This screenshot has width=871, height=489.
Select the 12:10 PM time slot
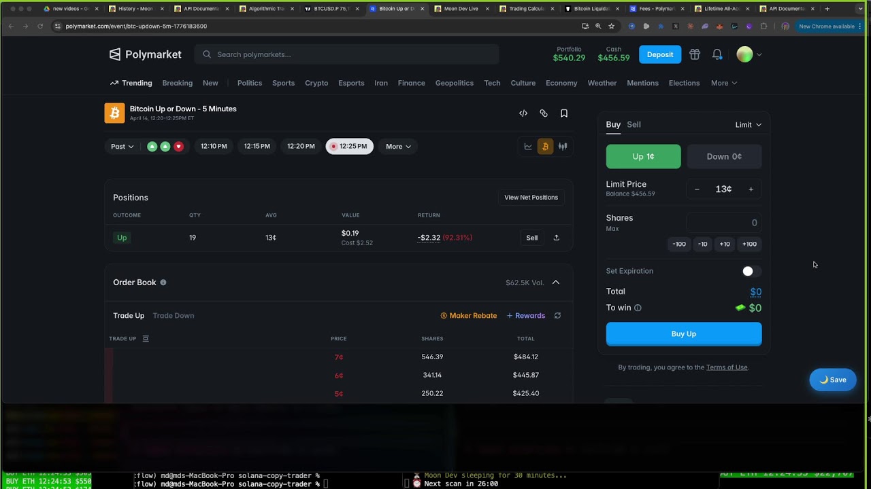(214, 146)
